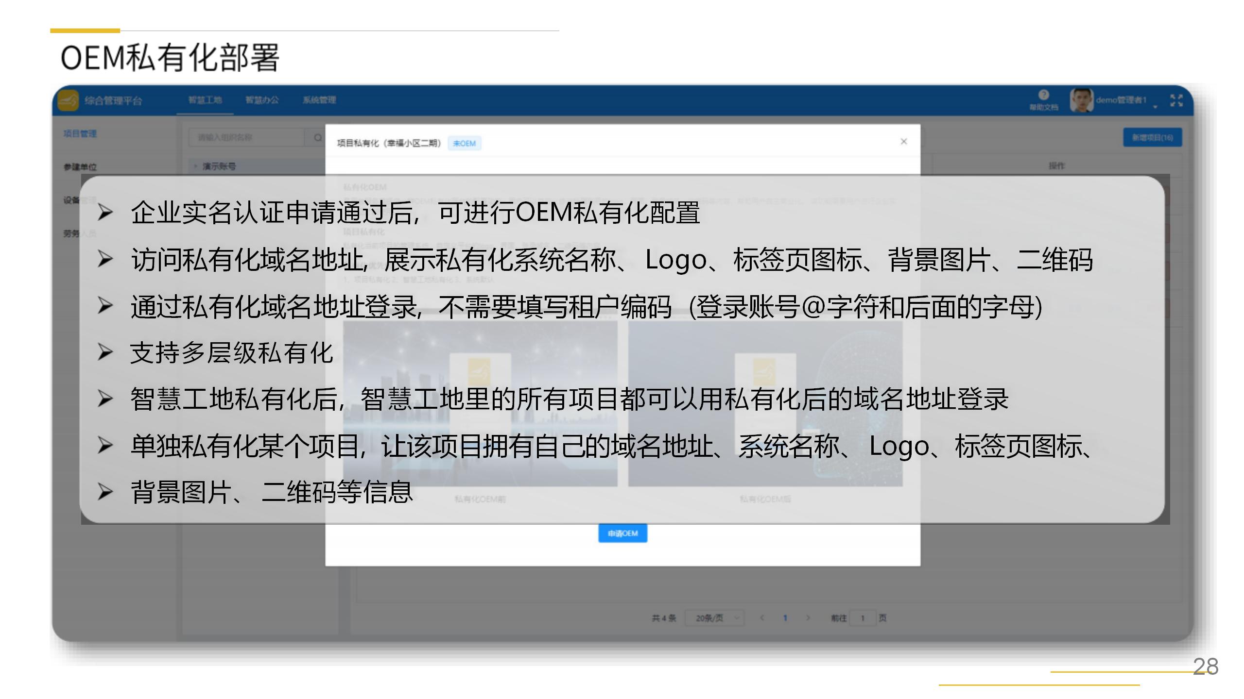Click the 前往 page number input

pos(863,618)
